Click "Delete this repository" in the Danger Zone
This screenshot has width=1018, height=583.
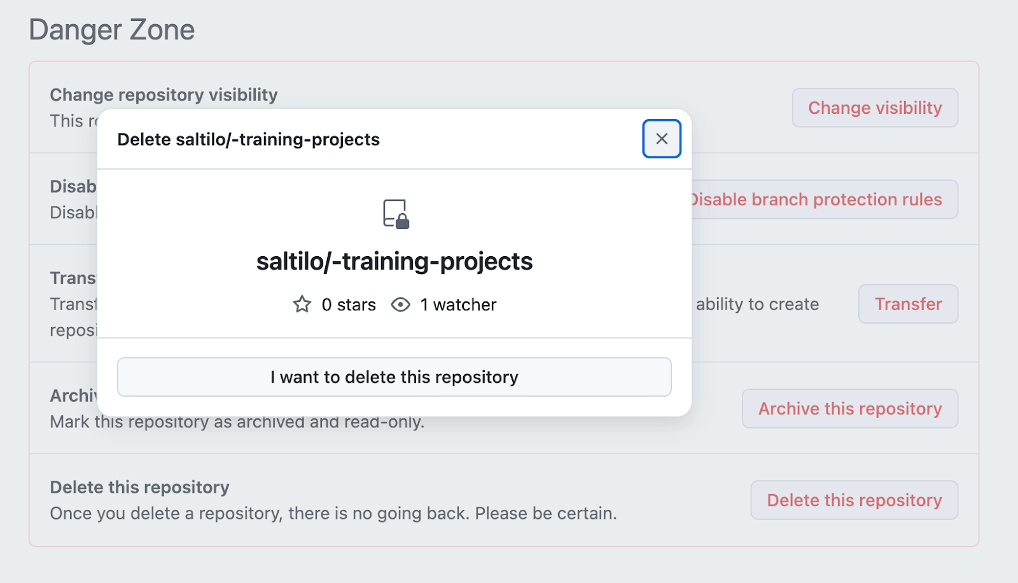coord(854,500)
